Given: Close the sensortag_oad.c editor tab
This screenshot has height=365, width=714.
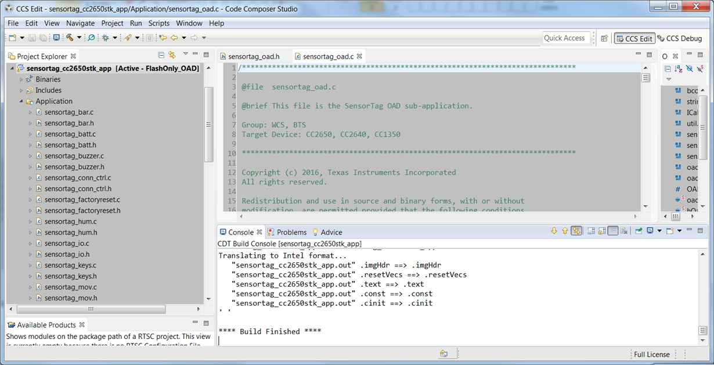Looking at the screenshot, I should (x=360, y=56).
